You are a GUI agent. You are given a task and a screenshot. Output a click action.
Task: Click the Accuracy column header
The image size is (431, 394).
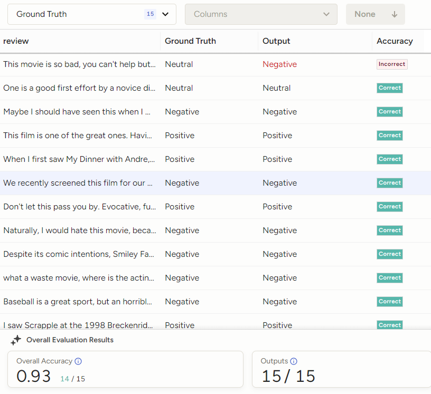coord(395,41)
